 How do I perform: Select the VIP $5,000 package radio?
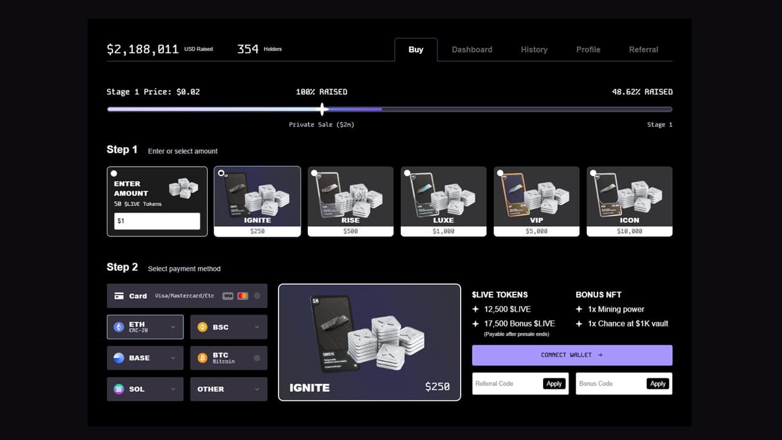[x=500, y=173]
